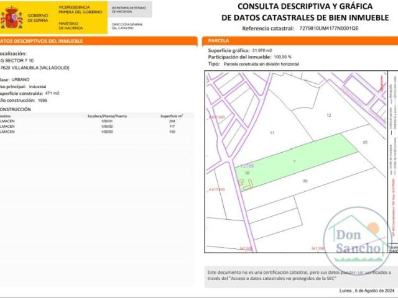Select construction year '1995'
The width and height of the screenshot is (398, 298).
(43, 101)
